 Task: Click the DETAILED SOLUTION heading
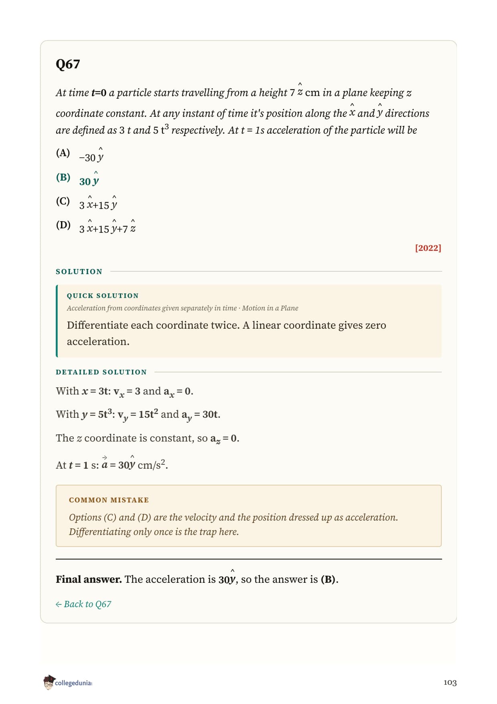tap(101, 372)
